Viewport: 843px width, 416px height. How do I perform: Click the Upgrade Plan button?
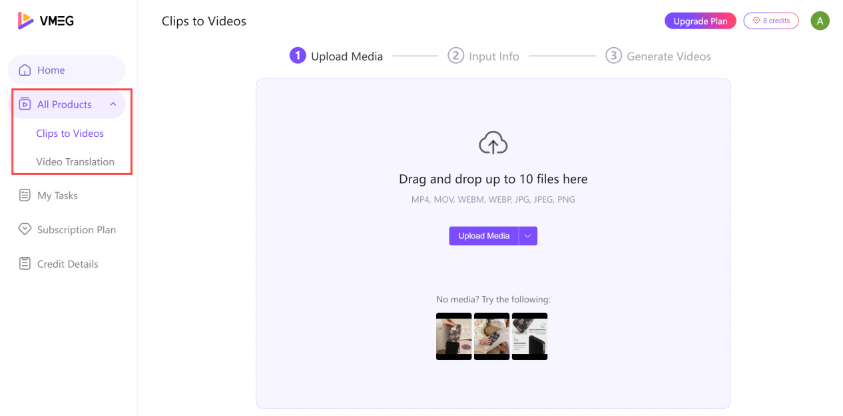tap(700, 21)
